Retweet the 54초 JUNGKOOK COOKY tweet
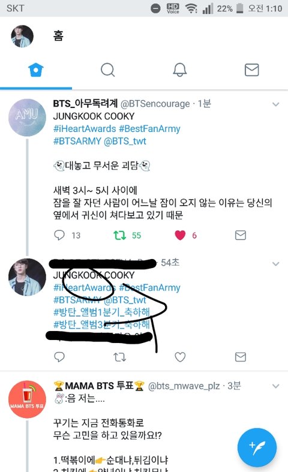Viewport: 288px width, 472px height. (x=119, y=357)
